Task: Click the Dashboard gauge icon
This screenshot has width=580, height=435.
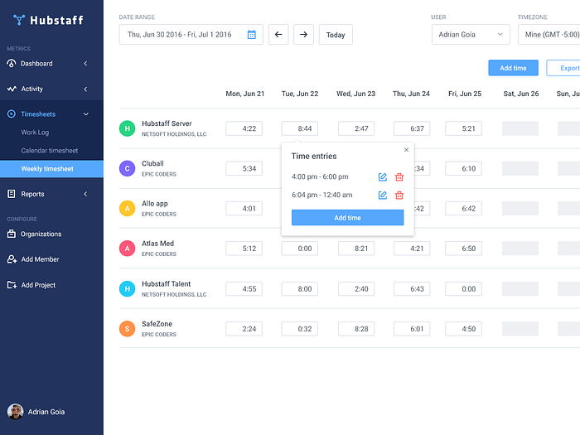Action: pos(12,63)
